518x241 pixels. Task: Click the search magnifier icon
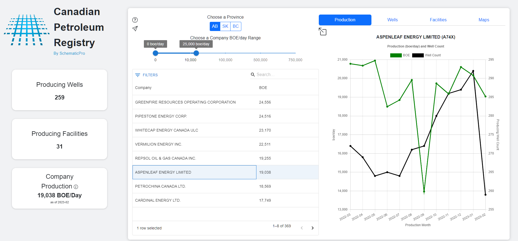253,74
